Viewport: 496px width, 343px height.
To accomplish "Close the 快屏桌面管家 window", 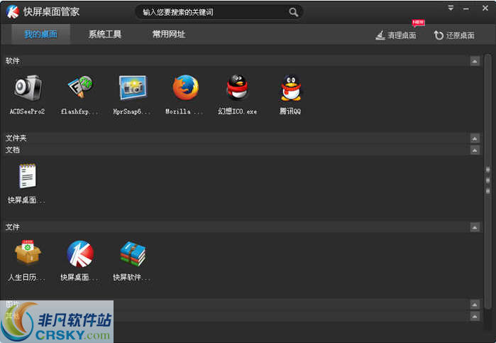I will [485, 8].
